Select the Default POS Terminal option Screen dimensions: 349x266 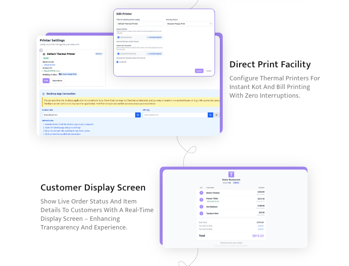tap(118, 53)
